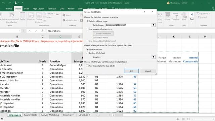215x121 pixels.
Task: Open the Pictures insert option
Action: pos(31,16)
